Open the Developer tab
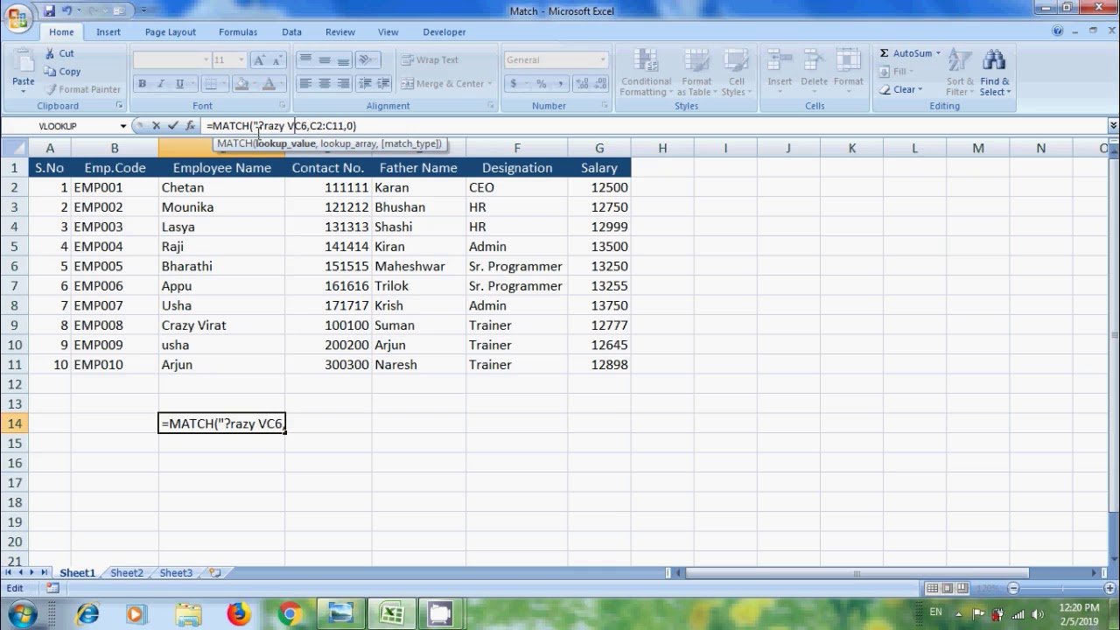The height and width of the screenshot is (630, 1120). tap(444, 32)
